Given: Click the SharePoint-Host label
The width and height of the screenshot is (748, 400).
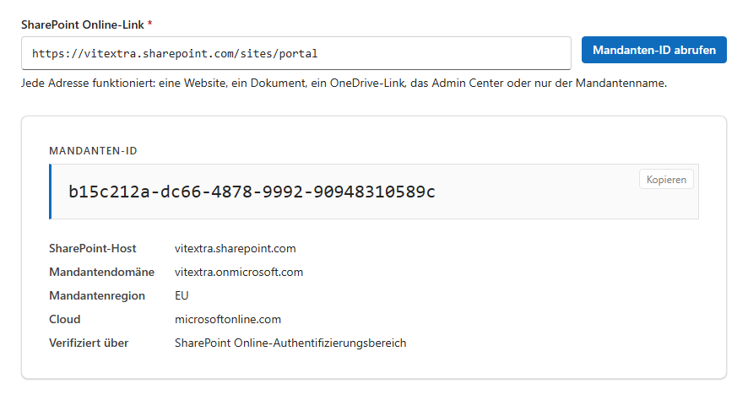Looking at the screenshot, I should 93,248.
